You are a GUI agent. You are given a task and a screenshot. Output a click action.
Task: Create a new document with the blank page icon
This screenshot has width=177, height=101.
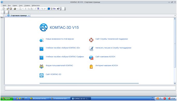(4, 9)
